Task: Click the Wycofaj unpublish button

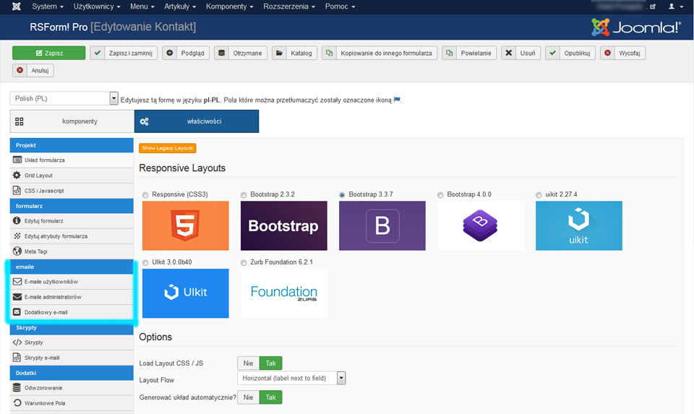Action: click(x=622, y=53)
